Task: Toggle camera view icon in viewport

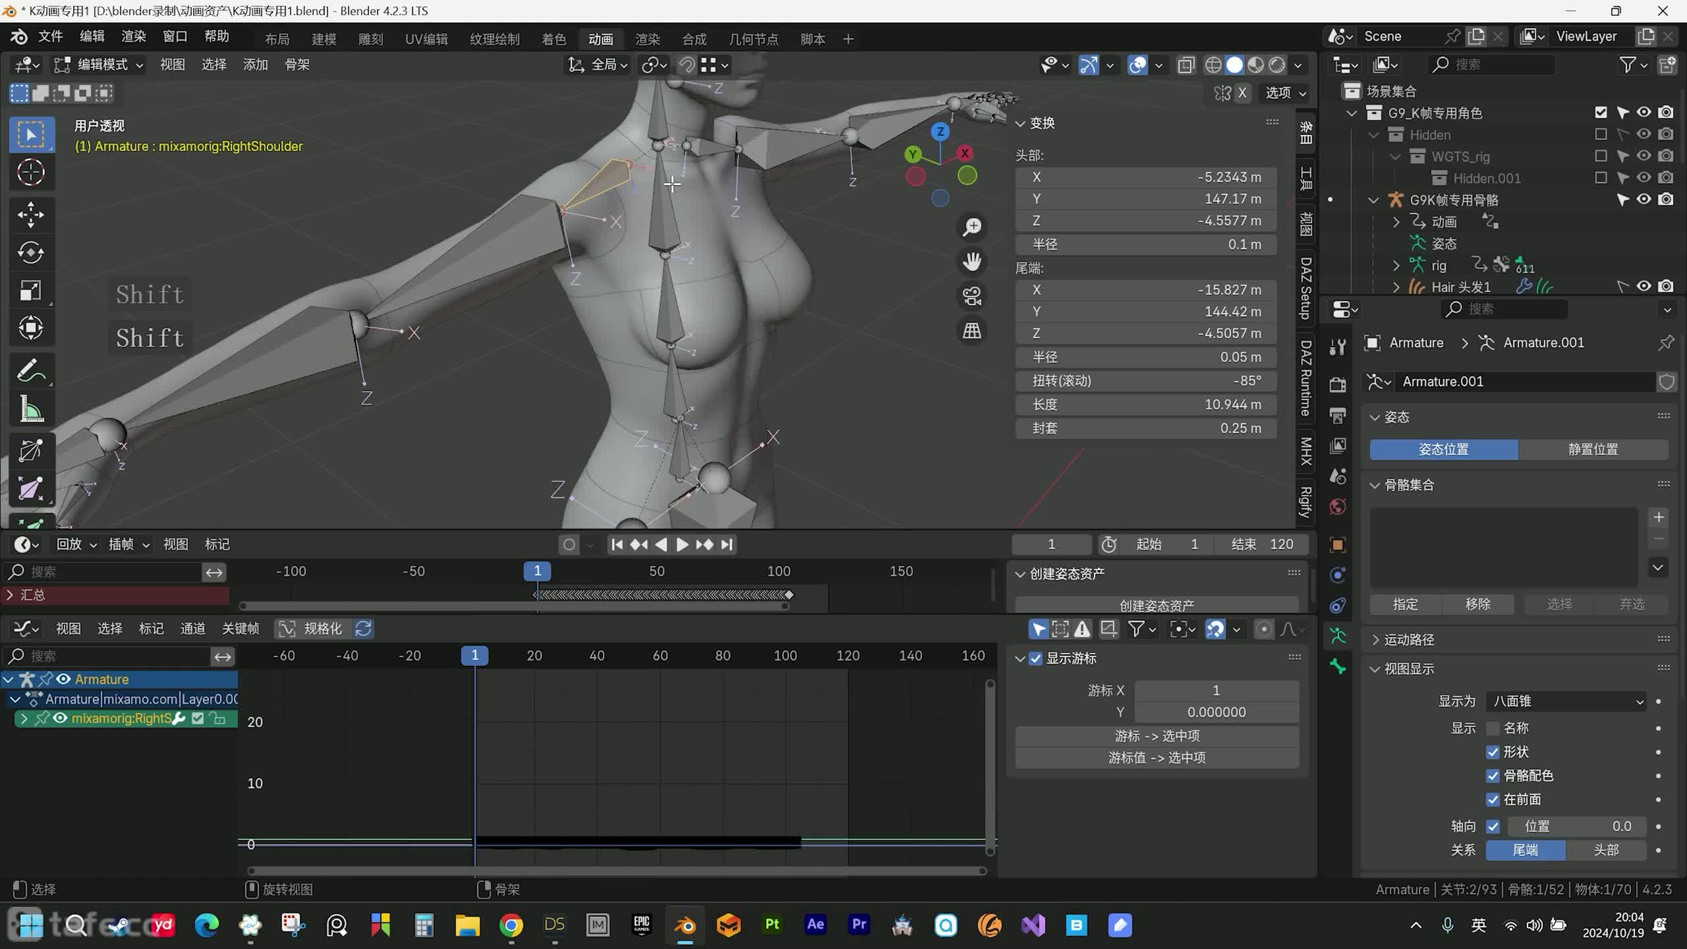Action: 972,296
